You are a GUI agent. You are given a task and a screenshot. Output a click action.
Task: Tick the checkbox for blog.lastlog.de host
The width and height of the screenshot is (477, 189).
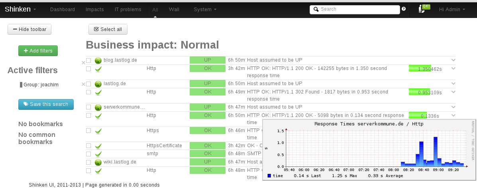88,60
